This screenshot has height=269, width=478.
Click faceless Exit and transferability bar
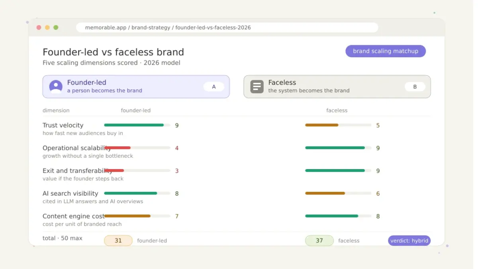[338, 171]
